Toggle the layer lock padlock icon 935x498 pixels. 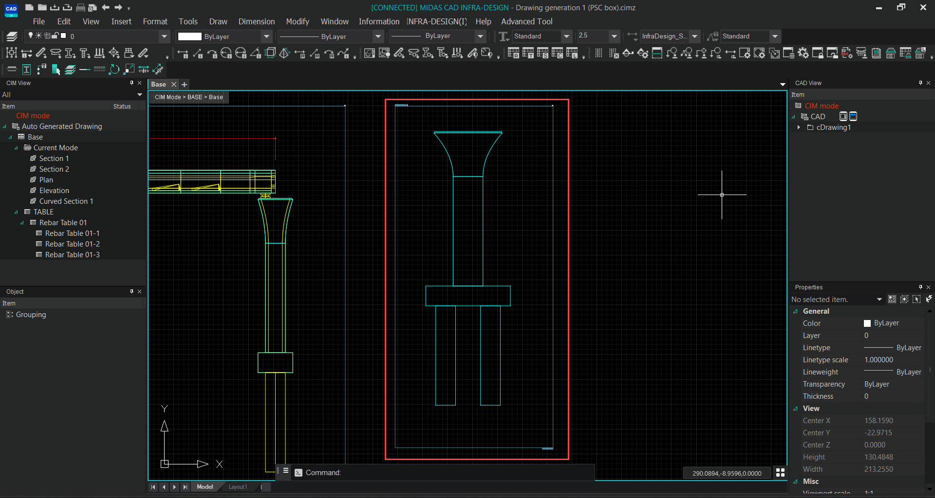click(x=56, y=36)
